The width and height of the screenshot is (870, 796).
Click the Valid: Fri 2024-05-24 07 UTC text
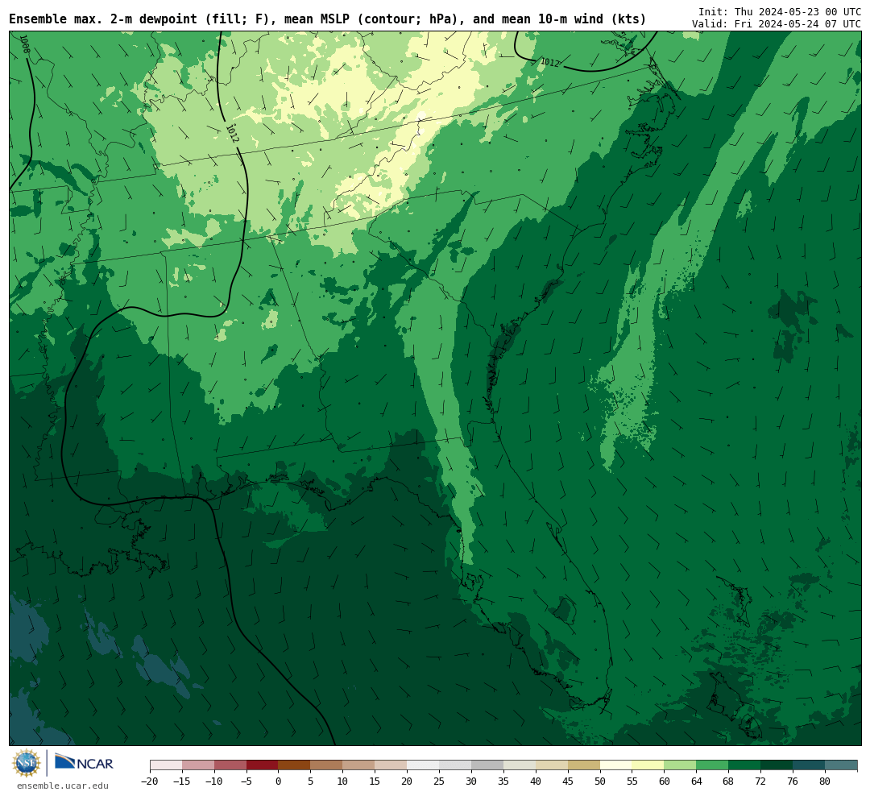click(777, 24)
